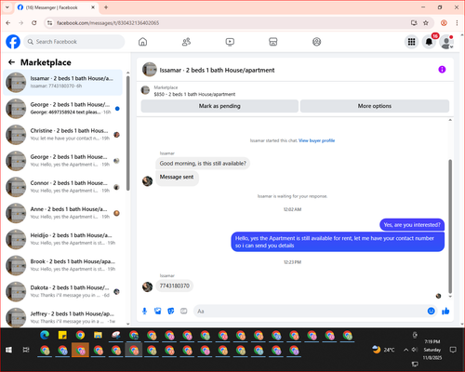Click 'Yes, are you interested?' sent message
This screenshot has height=372, width=465.
412,225
